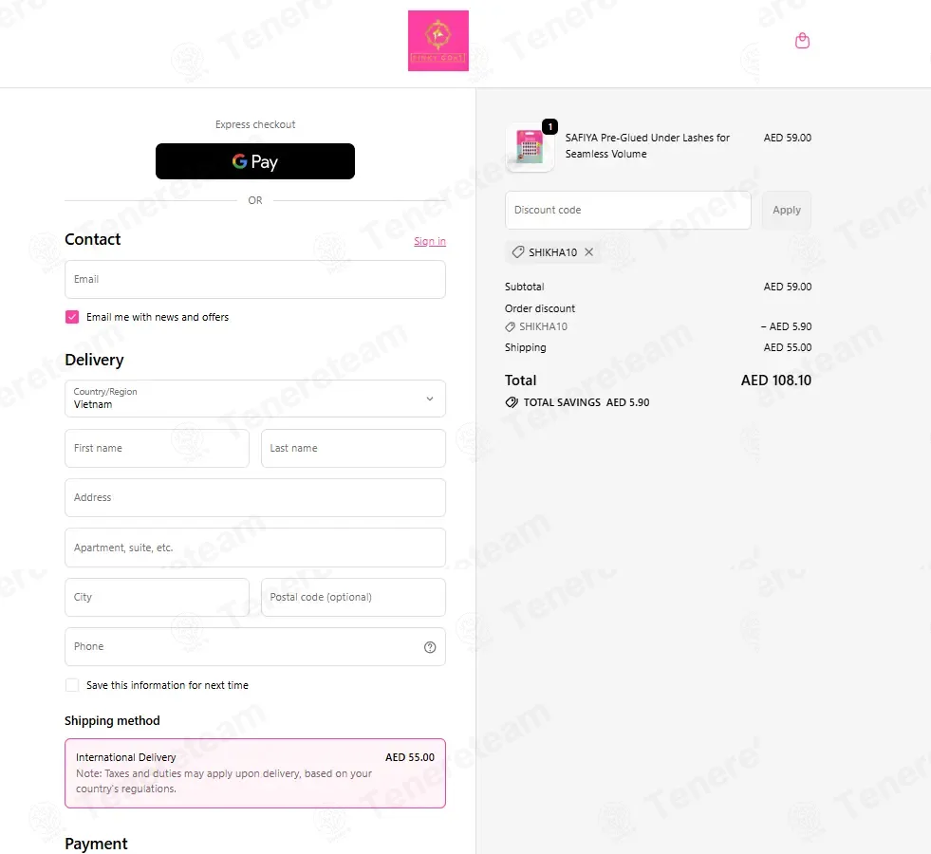Open the shopping bag cart icon
The image size is (931, 854).
pos(802,41)
